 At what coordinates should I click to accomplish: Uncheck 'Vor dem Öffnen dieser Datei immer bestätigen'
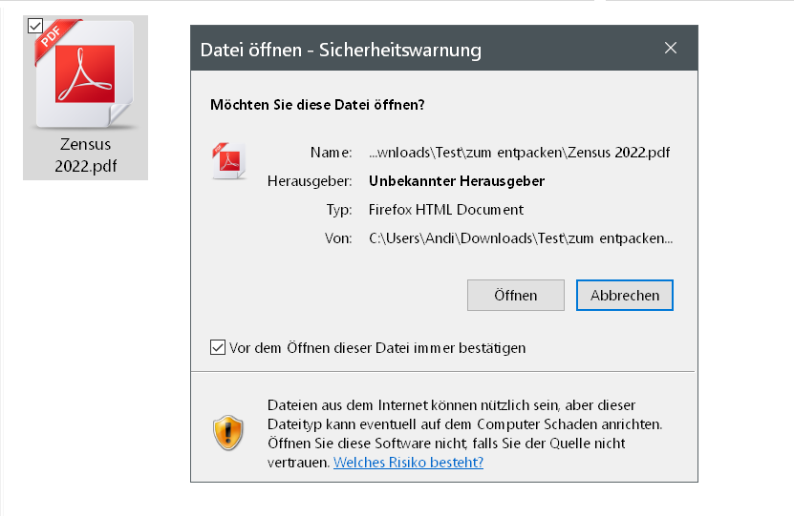218,348
